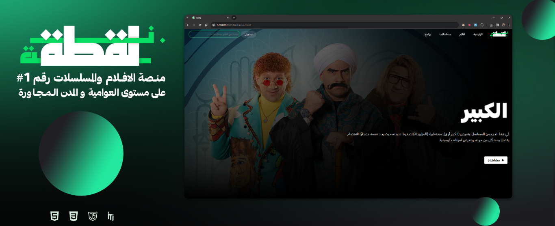Open the tab search chevron dropdown
Screen dimensions: 555x226
click(187, 17)
